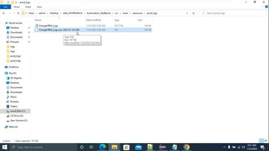
Task: Select This PC in navigation pane
Action: tap(13, 73)
